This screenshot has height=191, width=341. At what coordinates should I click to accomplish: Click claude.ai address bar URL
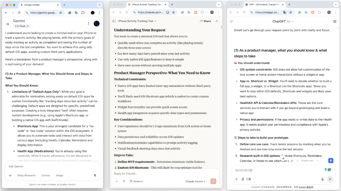point(151,12)
